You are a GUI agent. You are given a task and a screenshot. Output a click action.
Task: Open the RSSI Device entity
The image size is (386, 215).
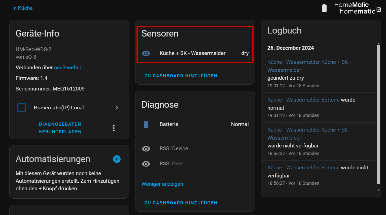(x=195, y=148)
